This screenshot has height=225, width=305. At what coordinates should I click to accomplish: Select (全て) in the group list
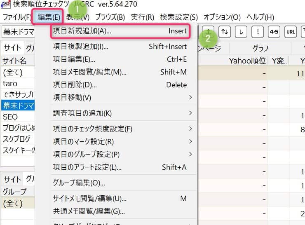18,204
